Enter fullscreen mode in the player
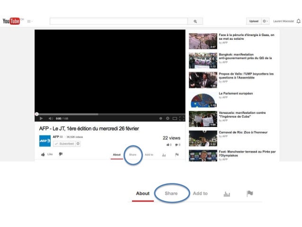 [182, 118]
